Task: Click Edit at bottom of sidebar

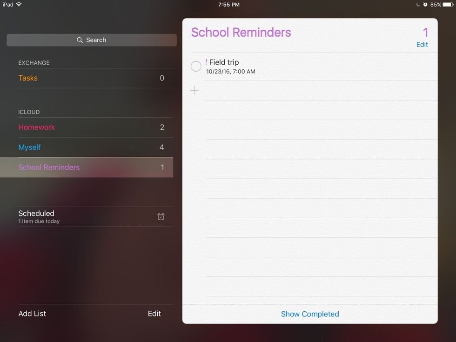Action: pos(154,314)
